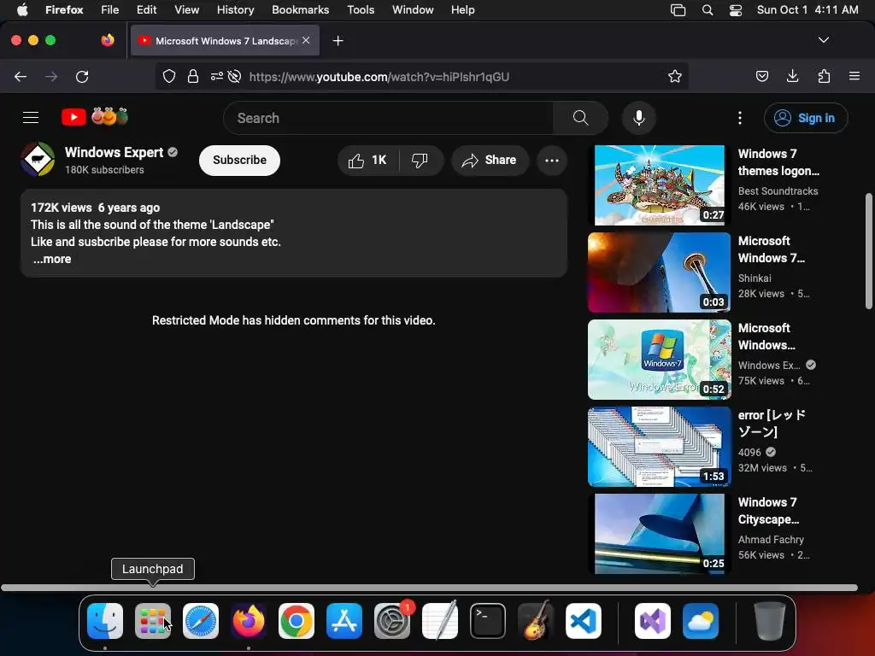Open Launchpad from the dock
This screenshot has height=656, width=875.
click(x=153, y=621)
